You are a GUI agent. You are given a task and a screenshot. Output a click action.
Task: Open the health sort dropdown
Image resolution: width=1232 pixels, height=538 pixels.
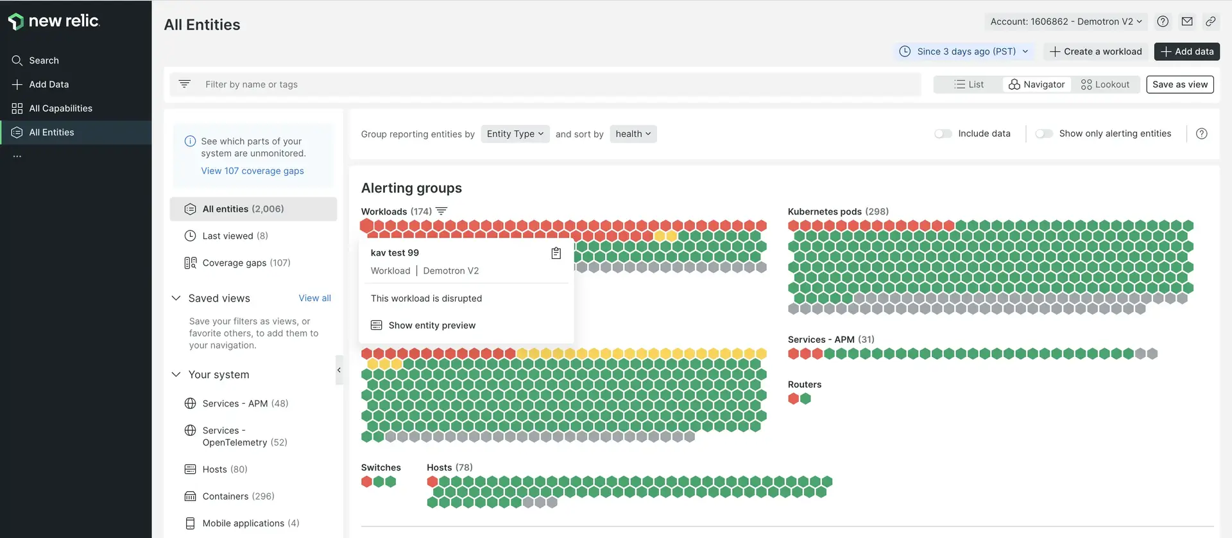click(633, 134)
